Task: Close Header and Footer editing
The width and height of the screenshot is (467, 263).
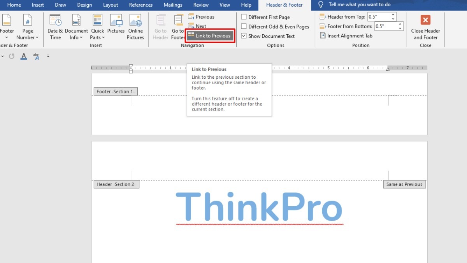Action: [x=425, y=27]
